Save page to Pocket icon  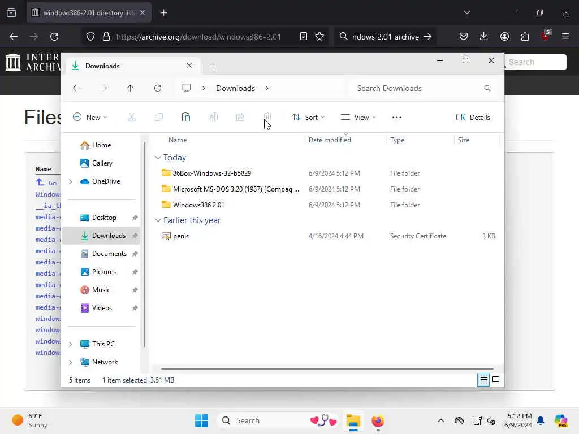(464, 36)
